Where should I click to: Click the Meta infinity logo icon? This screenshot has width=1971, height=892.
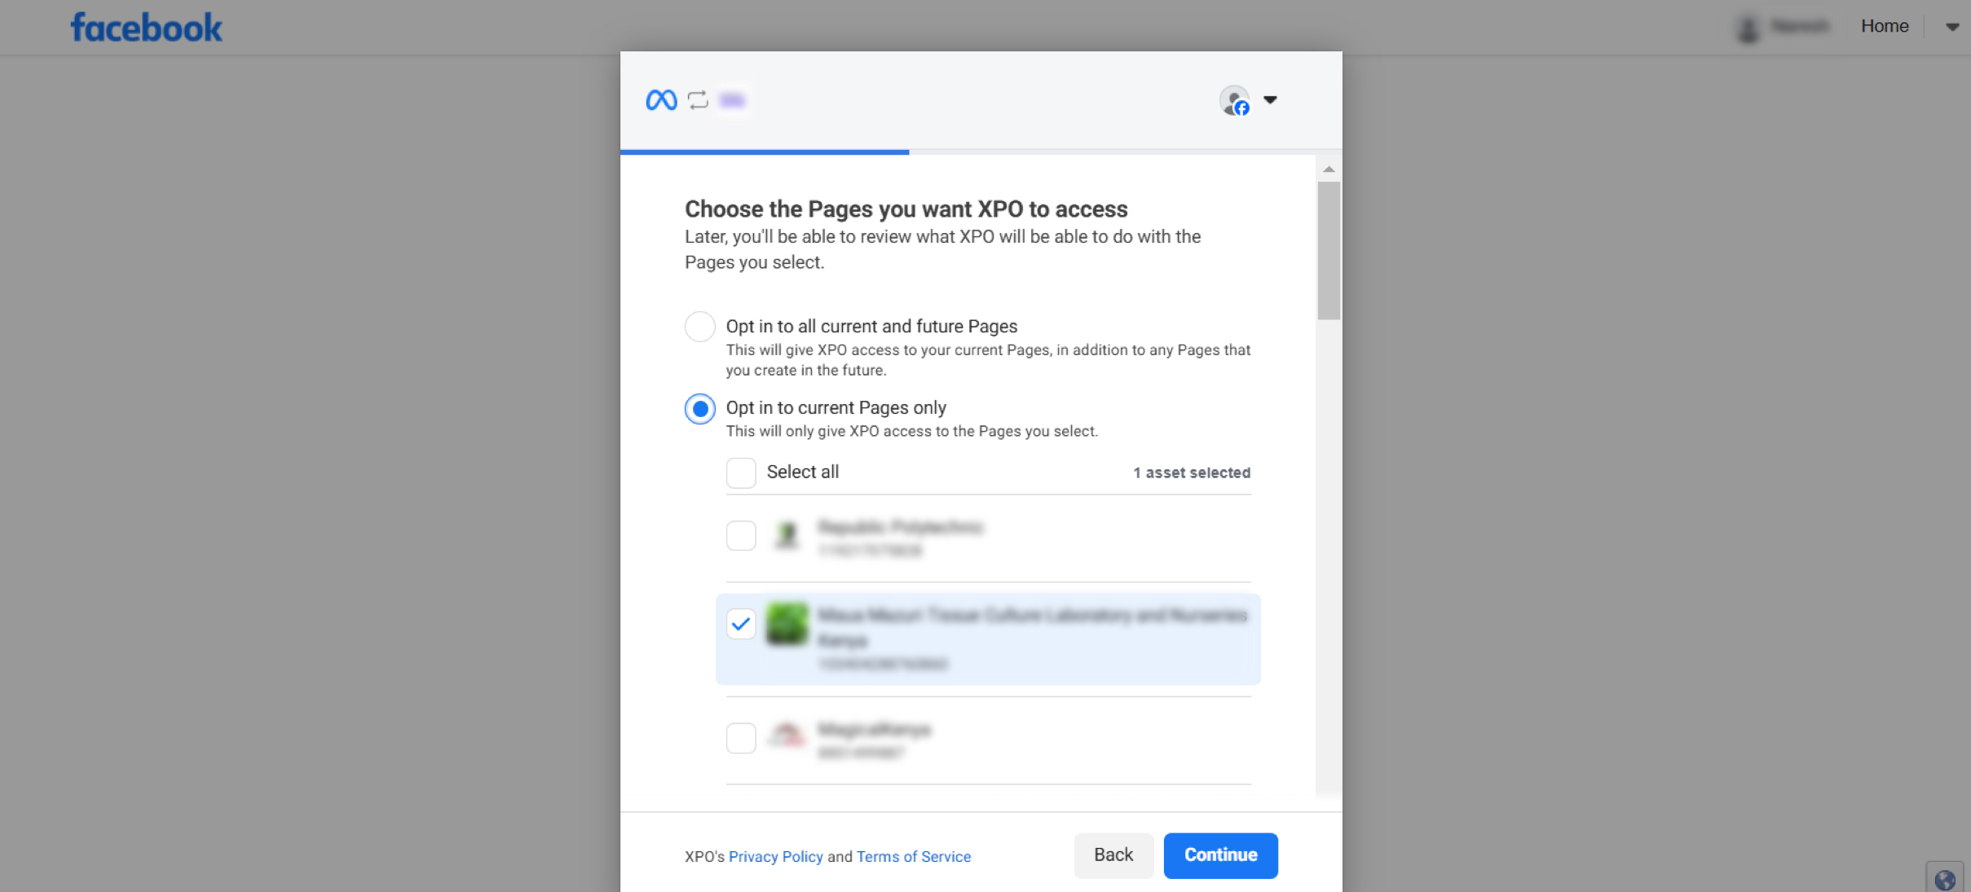pos(661,100)
